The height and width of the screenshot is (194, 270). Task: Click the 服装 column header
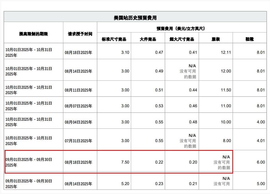point(216,39)
